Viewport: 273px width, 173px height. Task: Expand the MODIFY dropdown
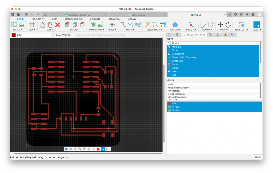[224, 30]
